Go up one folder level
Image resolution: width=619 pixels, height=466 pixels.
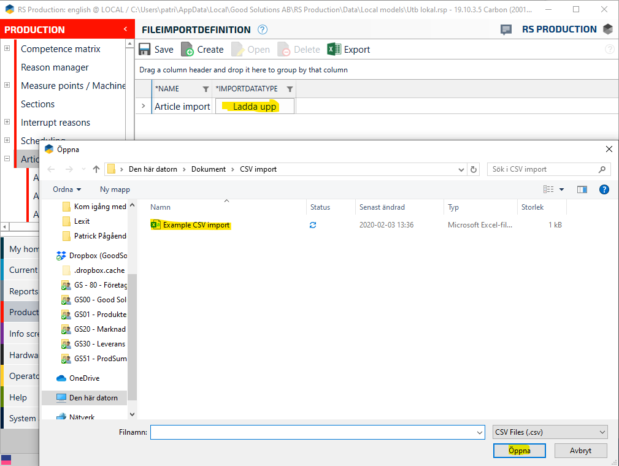[x=96, y=169]
